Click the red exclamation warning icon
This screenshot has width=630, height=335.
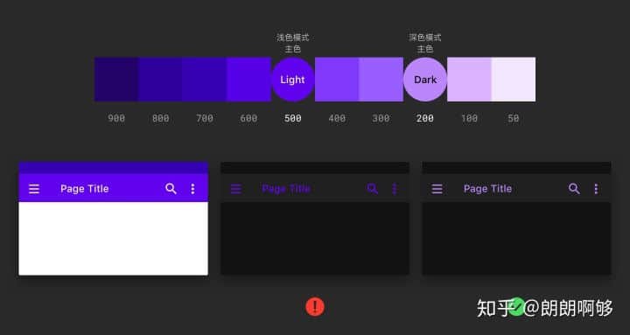[x=315, y=307]
